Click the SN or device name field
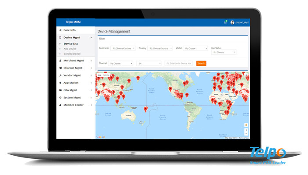 [178, 64]
